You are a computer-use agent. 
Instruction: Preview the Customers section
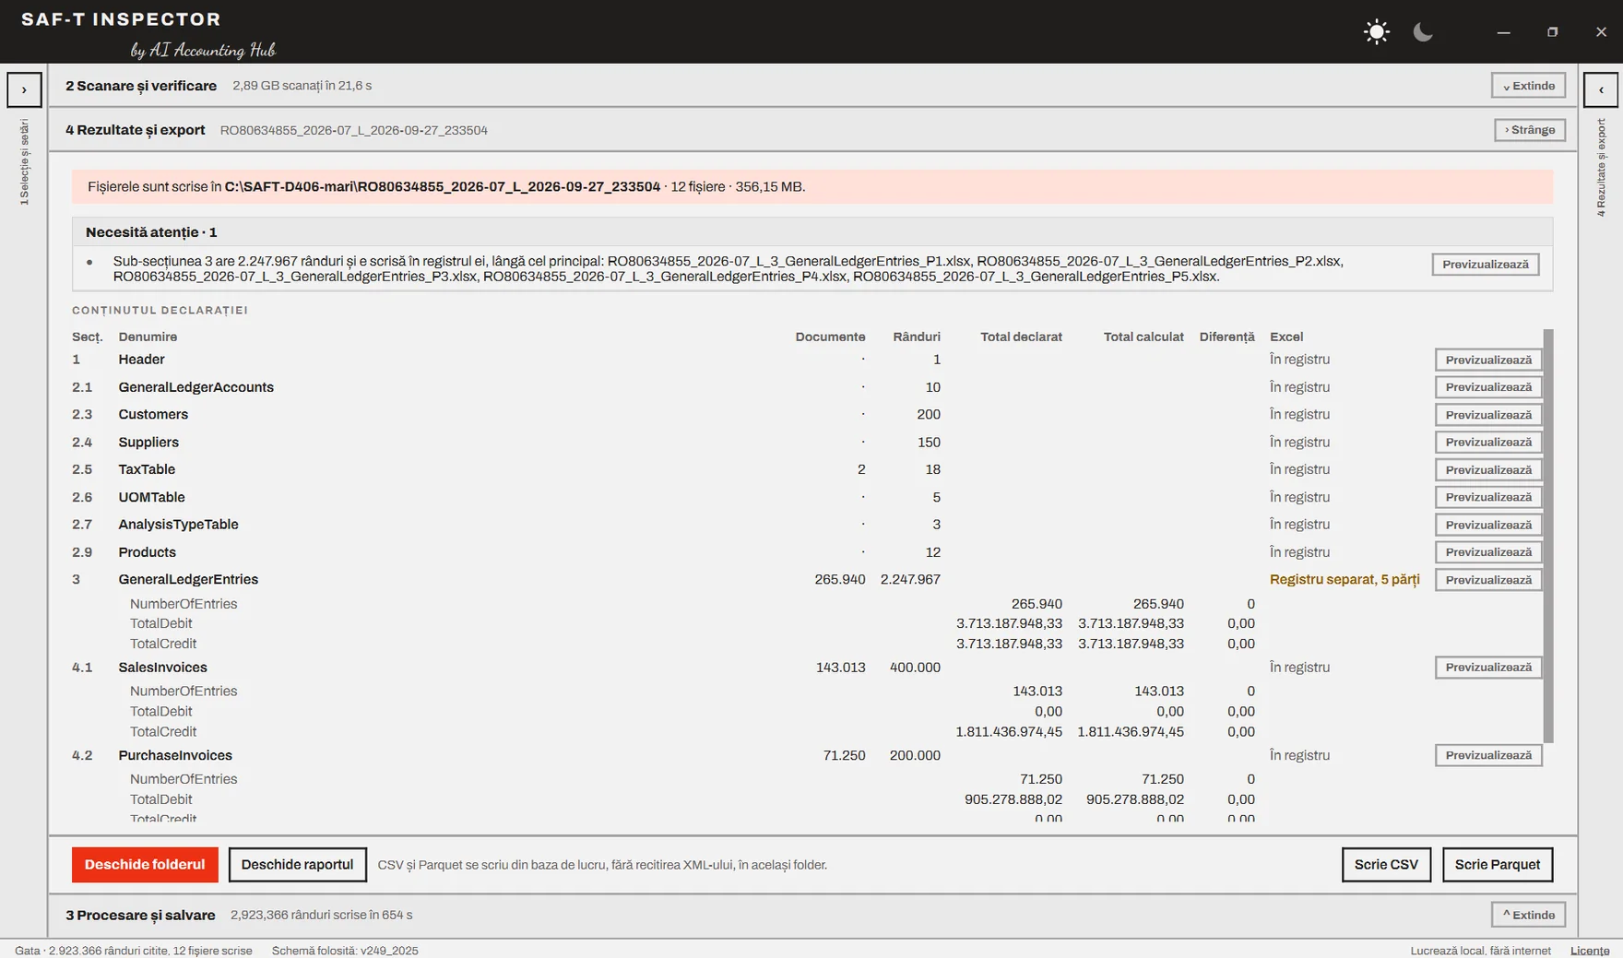click(1488, 415)
